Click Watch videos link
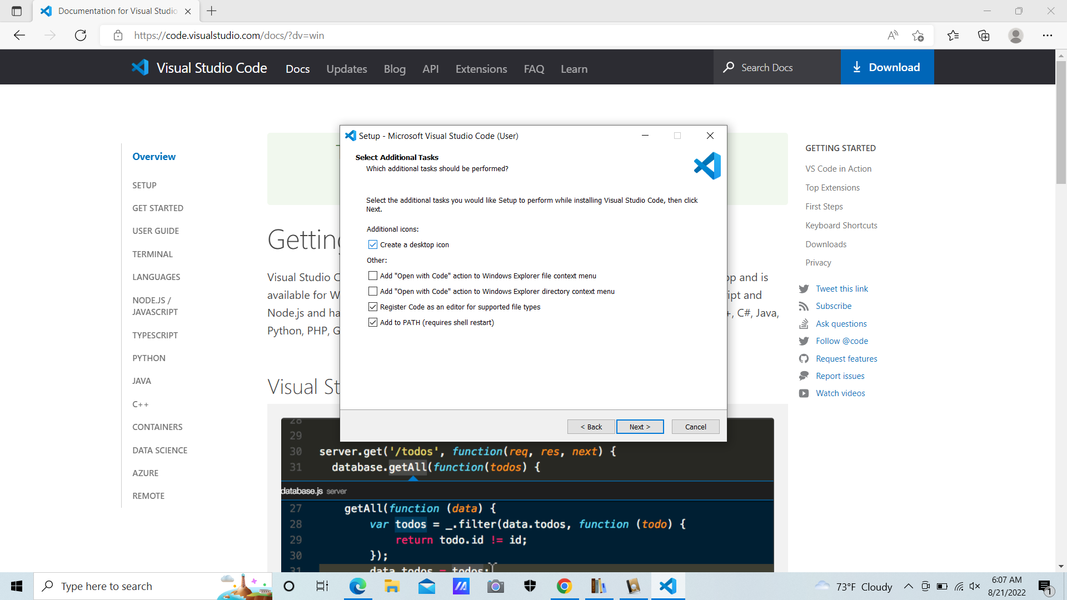Image resolution: width=1067 pixels, height=600 pixels. point(840,393)
